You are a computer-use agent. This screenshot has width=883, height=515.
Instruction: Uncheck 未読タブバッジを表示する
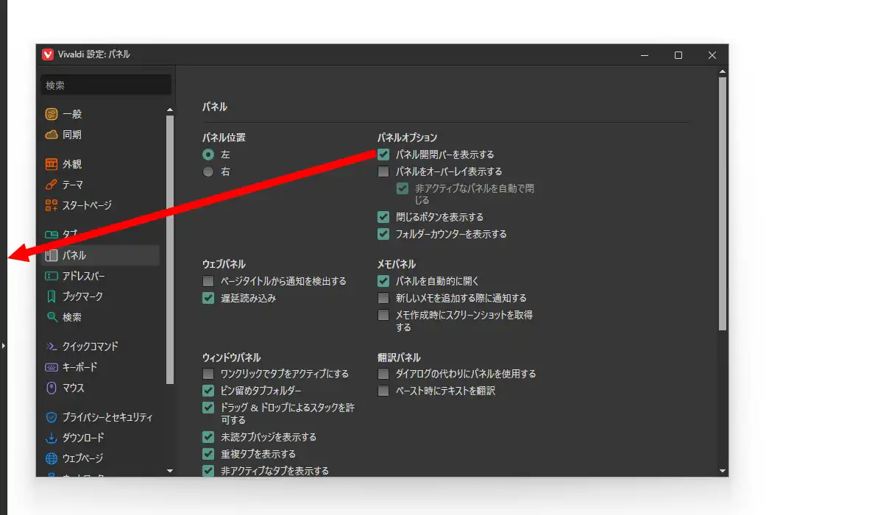[208, 437]
